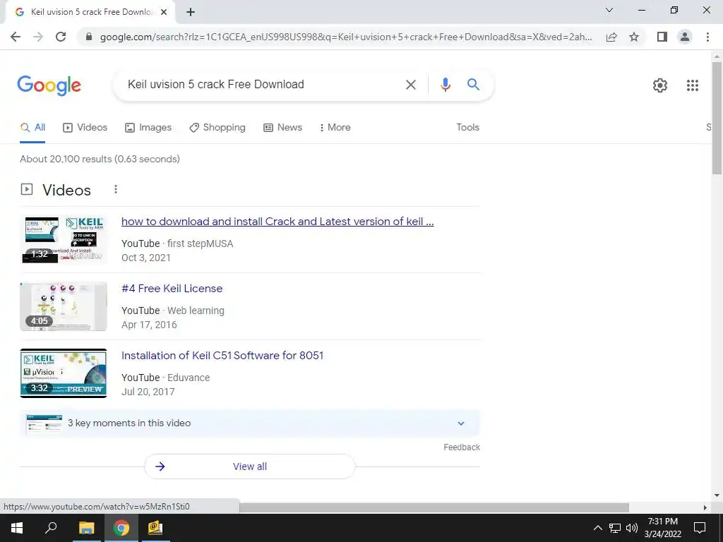Screen dimensions: 723x542
Task: Switch to the Images results tab
Action: click(148, 128)
